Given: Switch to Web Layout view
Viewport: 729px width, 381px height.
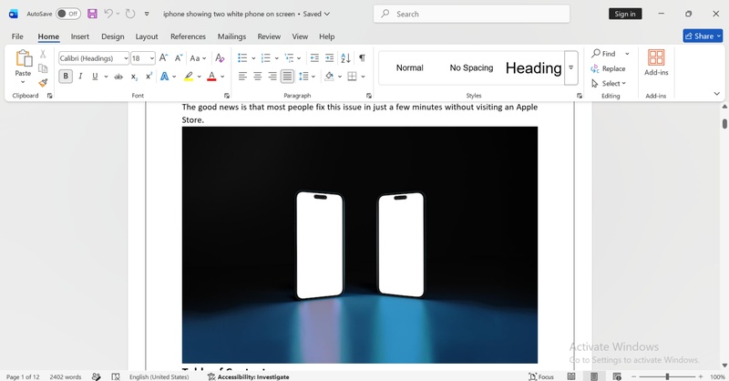Looking at the screenshot, I should [617, 376].
